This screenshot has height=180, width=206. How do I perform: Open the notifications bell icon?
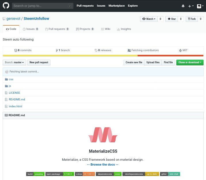tap(183, 6)
